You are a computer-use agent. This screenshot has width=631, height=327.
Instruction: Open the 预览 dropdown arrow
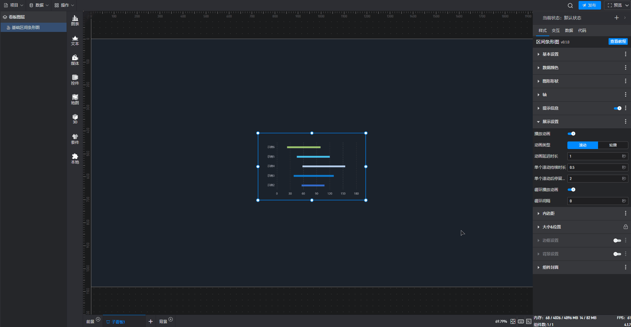pos(627,5)
